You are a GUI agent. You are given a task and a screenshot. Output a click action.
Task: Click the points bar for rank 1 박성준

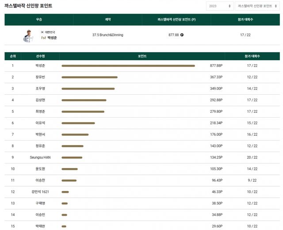tap(128, 65)
